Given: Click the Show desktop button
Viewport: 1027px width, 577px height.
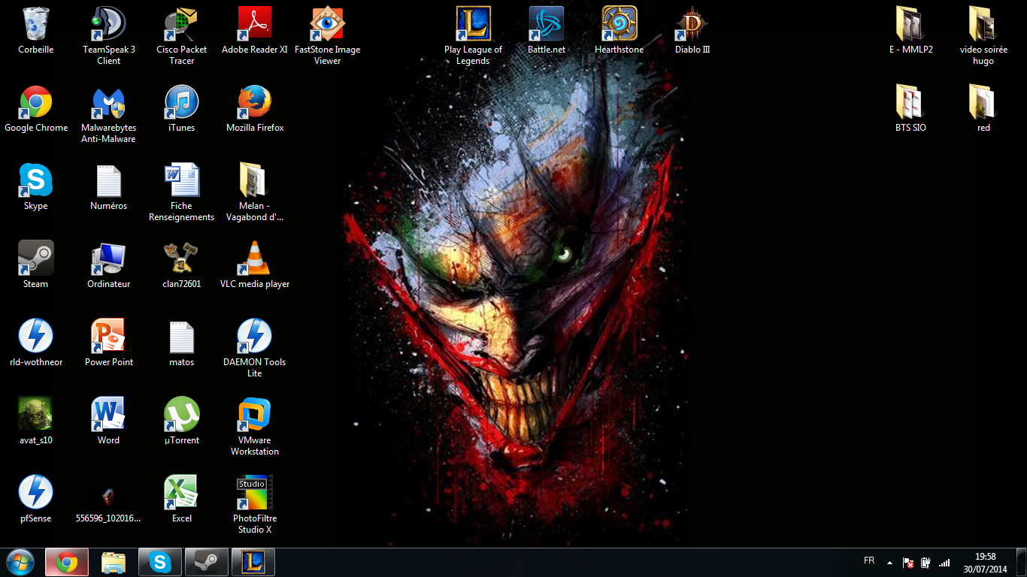Looking at the screenshot, I should 1021,562.
